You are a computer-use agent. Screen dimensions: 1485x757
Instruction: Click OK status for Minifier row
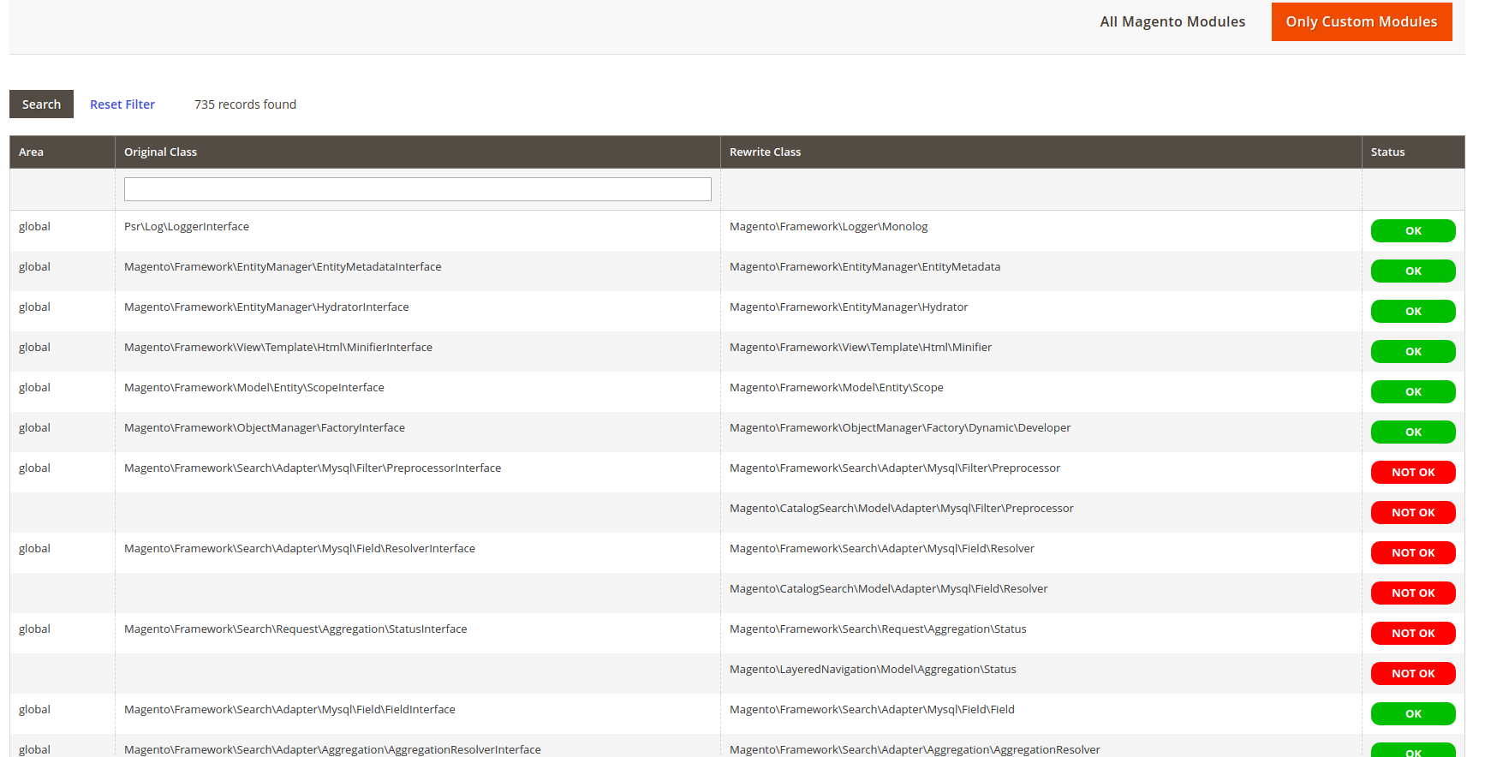[x=1413, y=352]
